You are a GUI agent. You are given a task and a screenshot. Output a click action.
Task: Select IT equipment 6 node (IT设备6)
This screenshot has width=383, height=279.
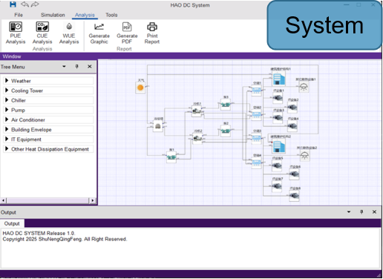[294, 174]
